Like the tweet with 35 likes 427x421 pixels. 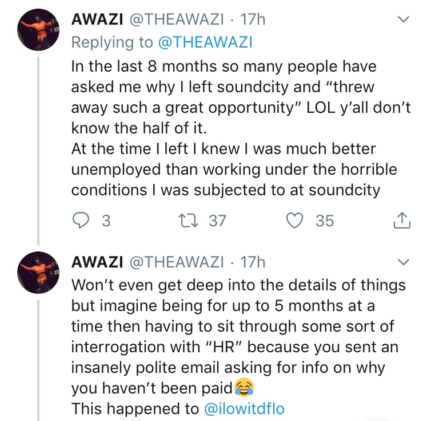point(294,221)
